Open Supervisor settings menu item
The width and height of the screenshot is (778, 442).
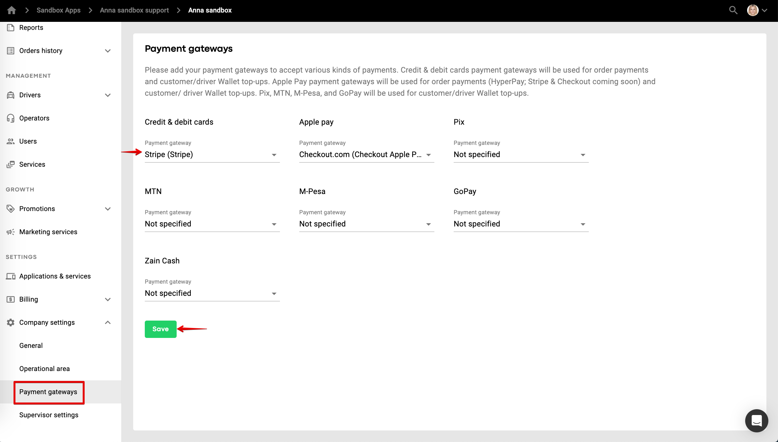[x=49, y=415]
